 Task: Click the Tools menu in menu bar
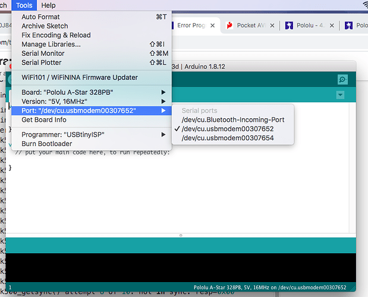click(24, 5)
